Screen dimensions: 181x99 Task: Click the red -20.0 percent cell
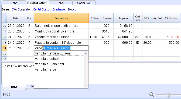(x=147, y=37)
